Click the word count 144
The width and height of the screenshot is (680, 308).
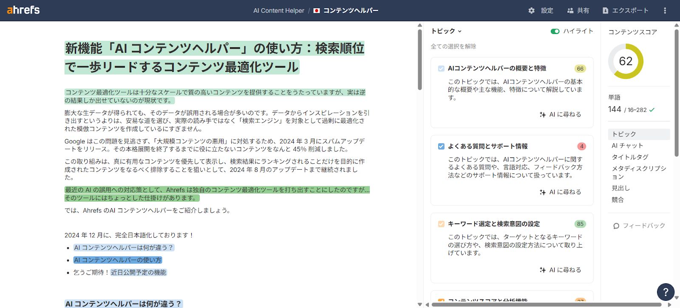pyautogui.click(x=615, y=109)
